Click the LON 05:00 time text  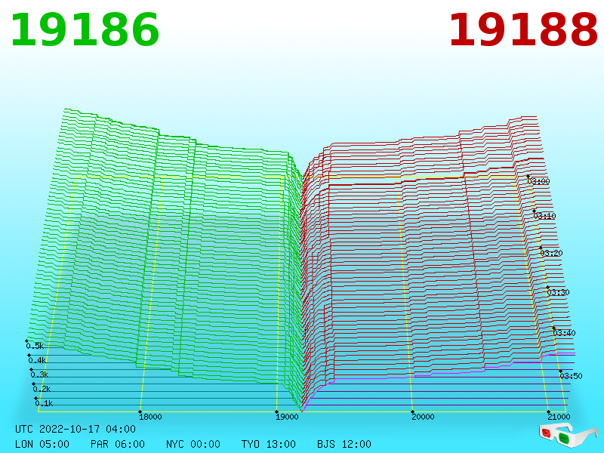(42, 444)
